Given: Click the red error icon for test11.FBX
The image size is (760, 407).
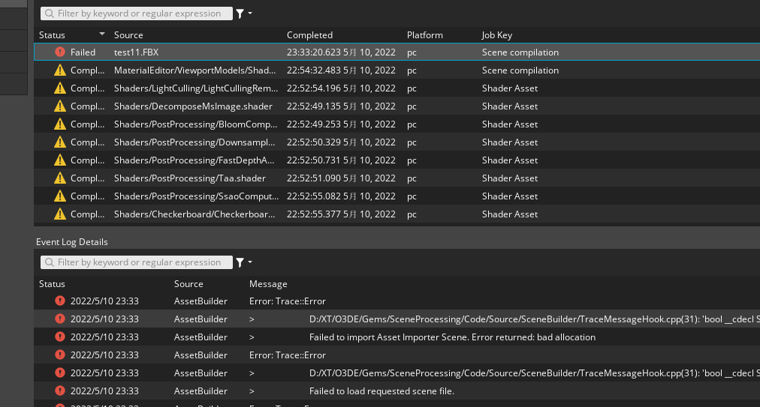Looking at the screenshot, I should [x=59, y=52].
